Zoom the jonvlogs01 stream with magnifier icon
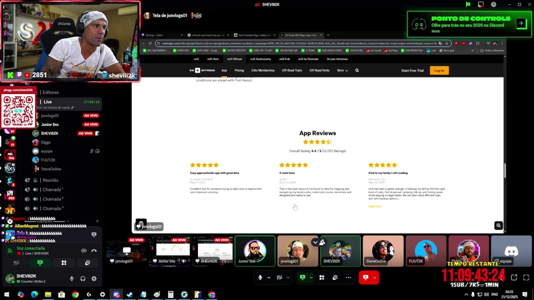Screen dimensions: 534x300 click(498, 225)
